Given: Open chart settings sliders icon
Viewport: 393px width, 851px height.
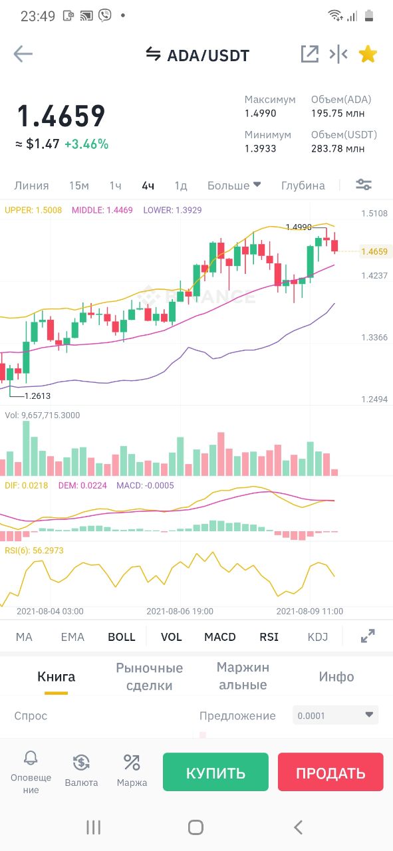Looking at the screenshot, I should pos(364,185).
